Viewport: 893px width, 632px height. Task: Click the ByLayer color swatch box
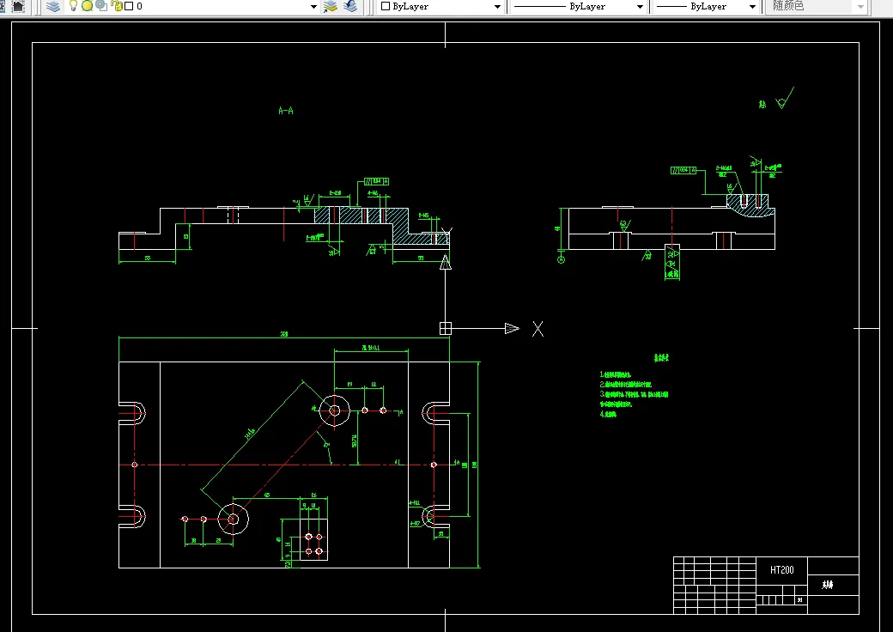386,6
